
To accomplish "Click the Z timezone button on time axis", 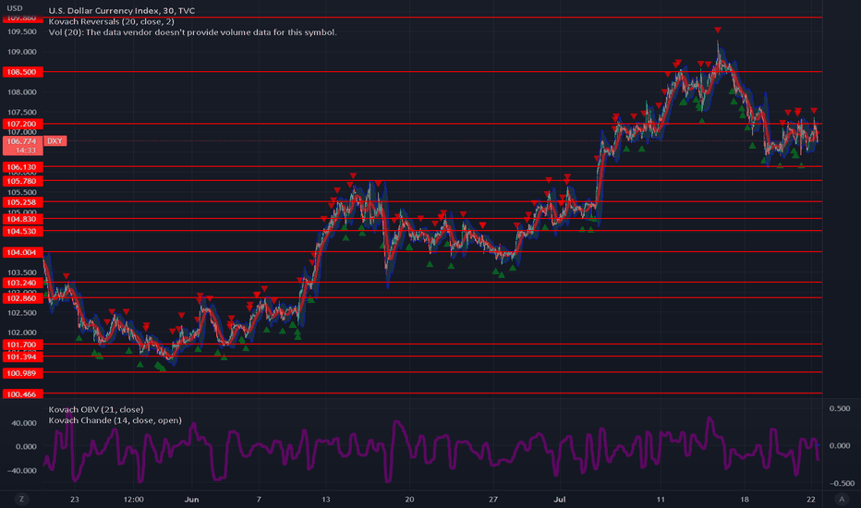I will pos(22,499).
